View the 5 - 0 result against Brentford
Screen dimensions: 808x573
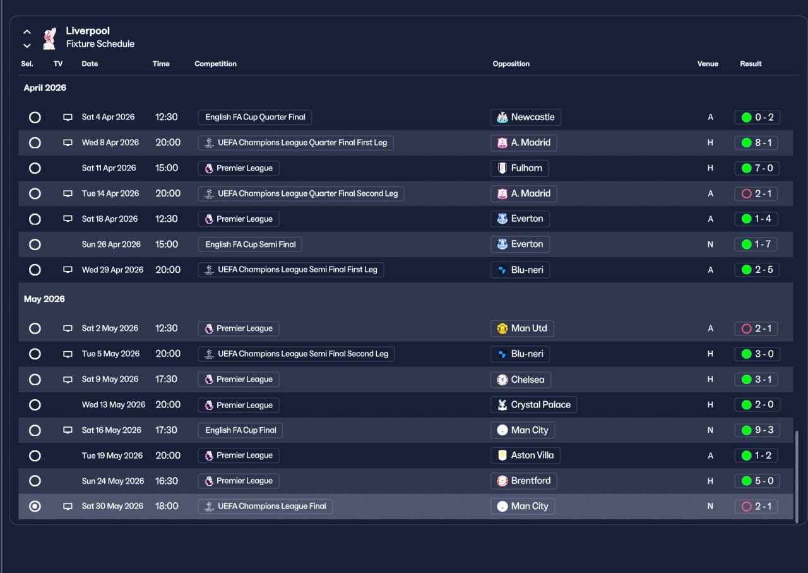click(x=757, y=481)
